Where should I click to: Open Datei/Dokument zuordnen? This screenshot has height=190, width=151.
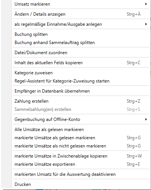coord(81,53)
